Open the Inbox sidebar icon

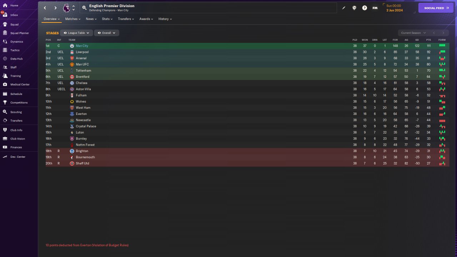5,15
